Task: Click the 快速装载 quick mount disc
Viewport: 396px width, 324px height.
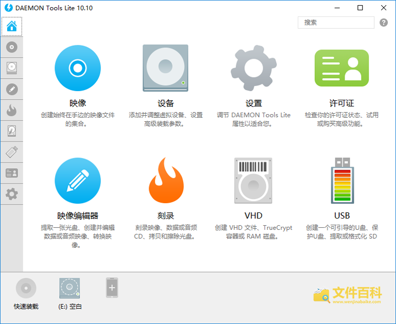Action: click(x=26, y=288)
